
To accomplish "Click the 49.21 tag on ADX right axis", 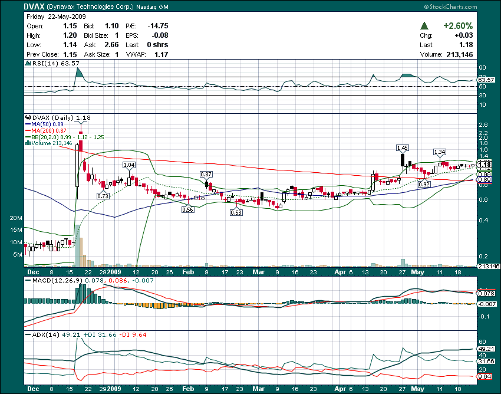I will pyautogui.click(x=487, y=349).
